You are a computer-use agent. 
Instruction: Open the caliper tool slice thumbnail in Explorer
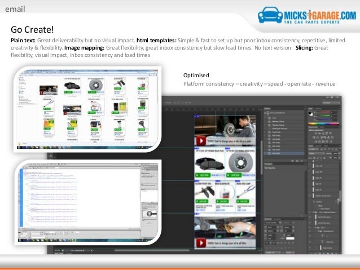click(x=120, y=85)
